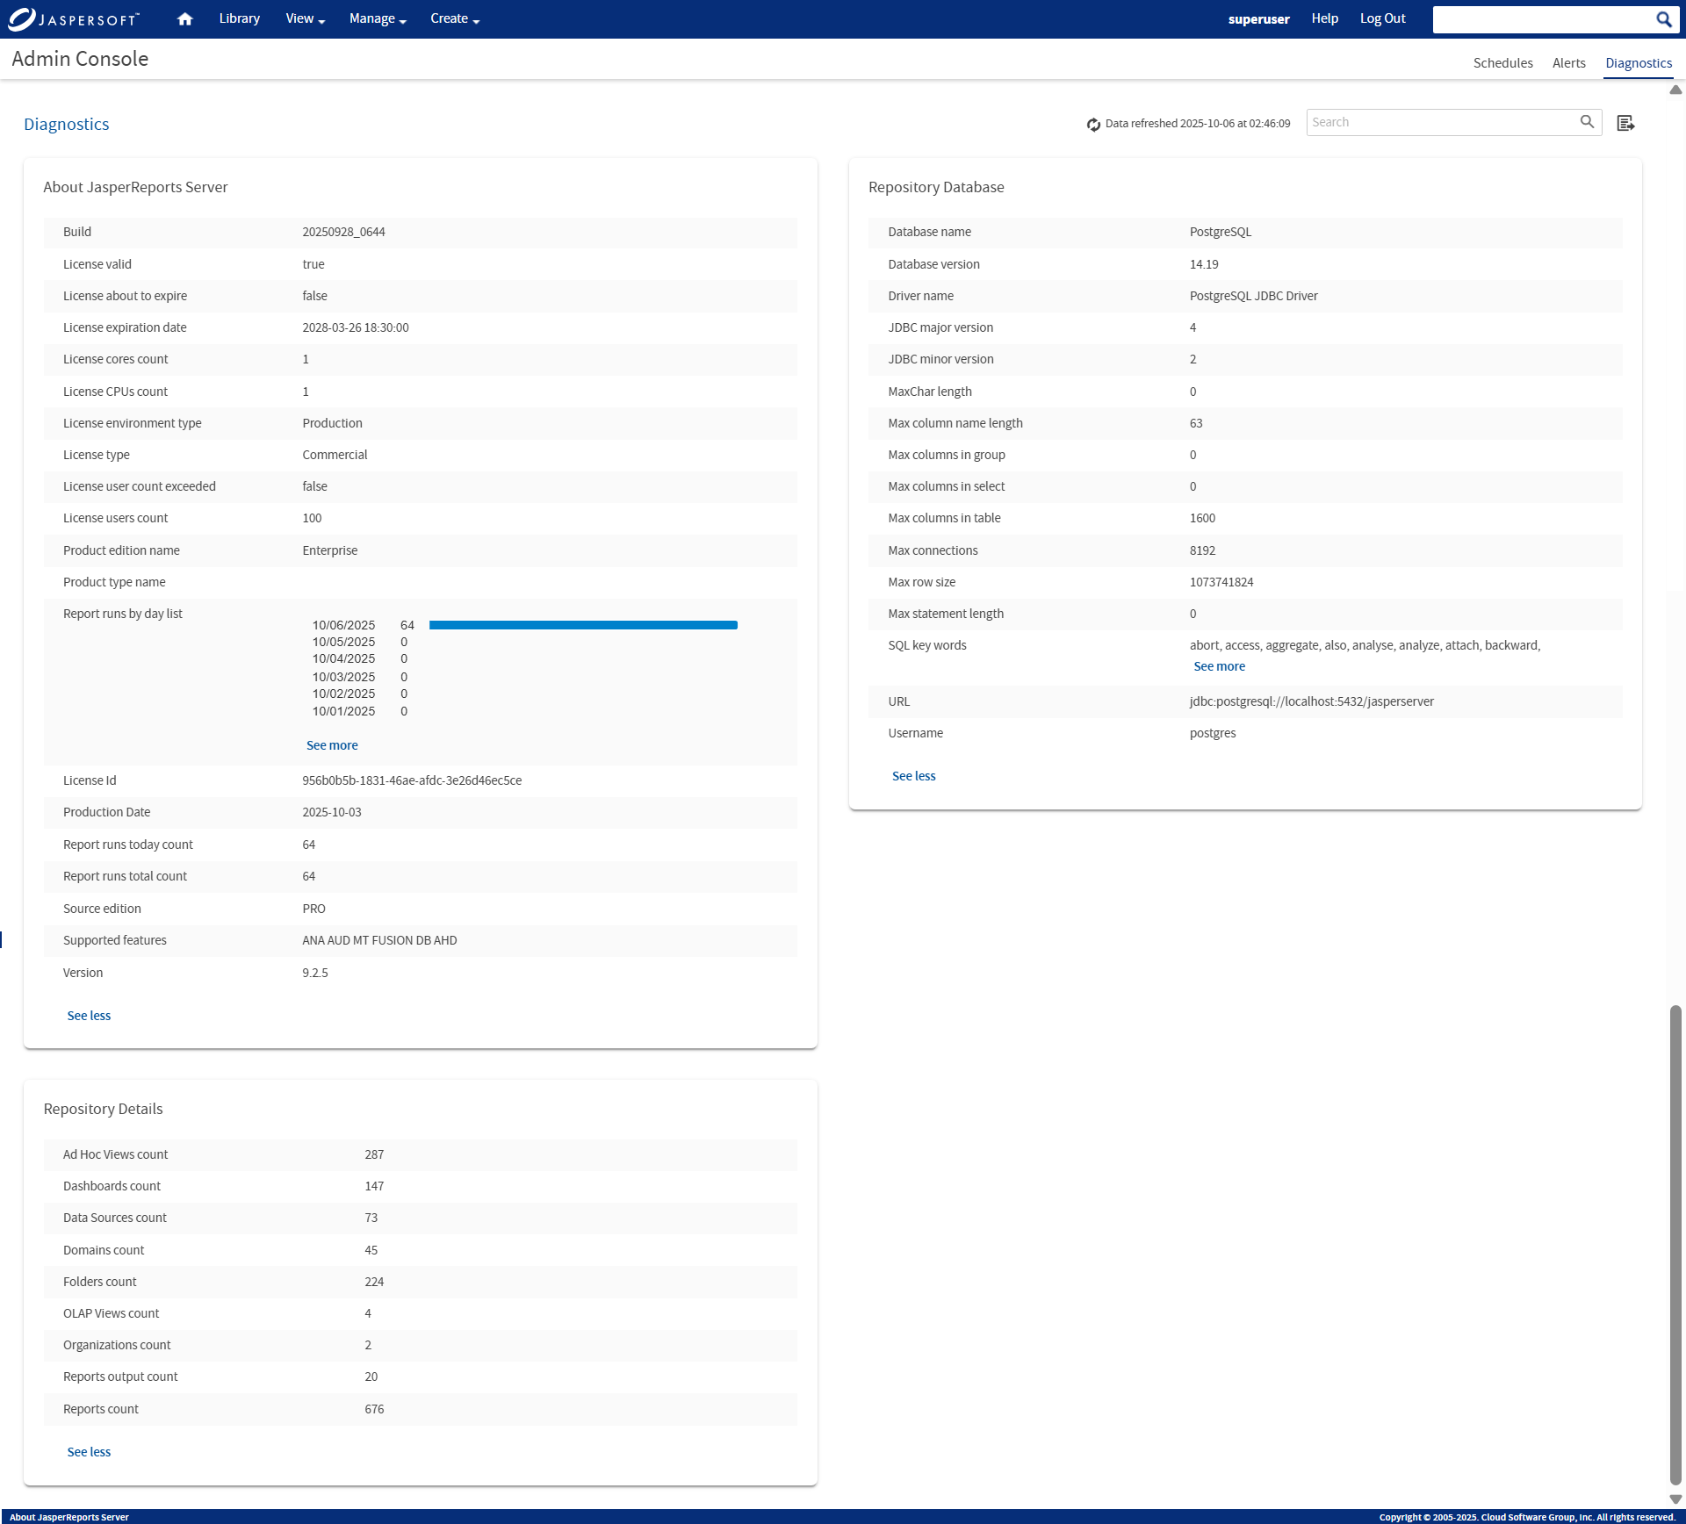The height and width of the screenshot is (1524, 1686).
Task: Click Production Date value 2025-10-03
Action: [x=331, y=812]
